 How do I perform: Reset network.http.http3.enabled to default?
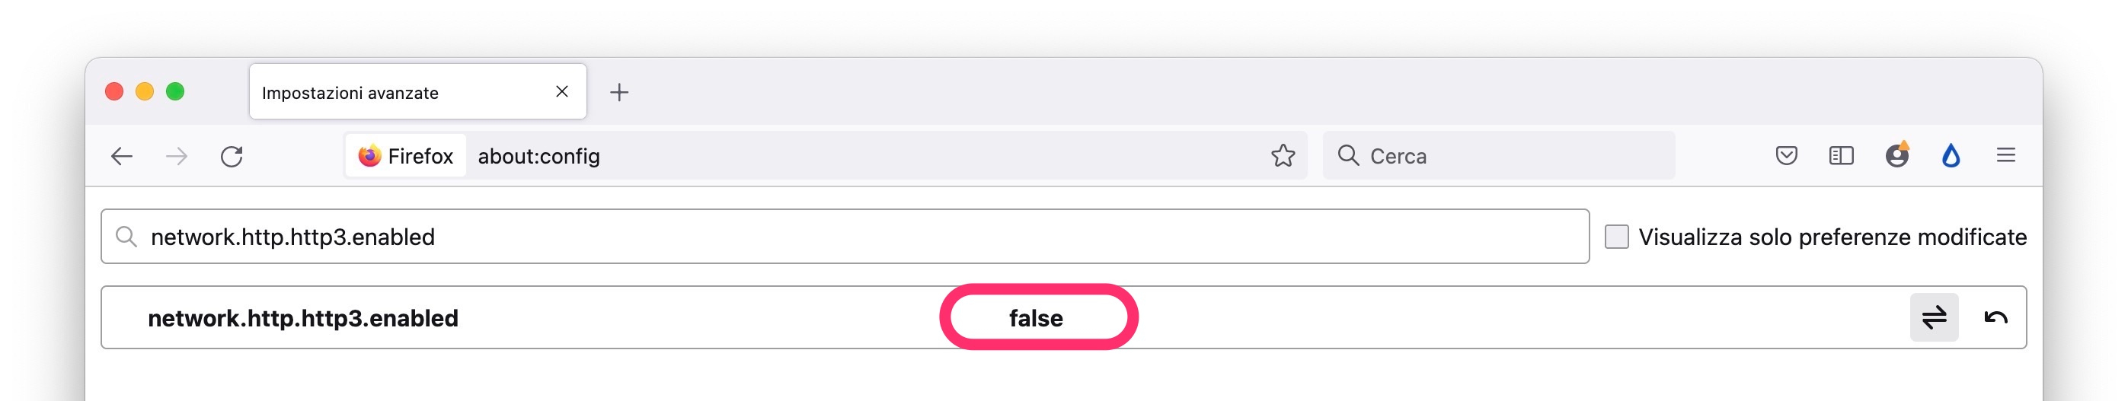point(1995,317)
